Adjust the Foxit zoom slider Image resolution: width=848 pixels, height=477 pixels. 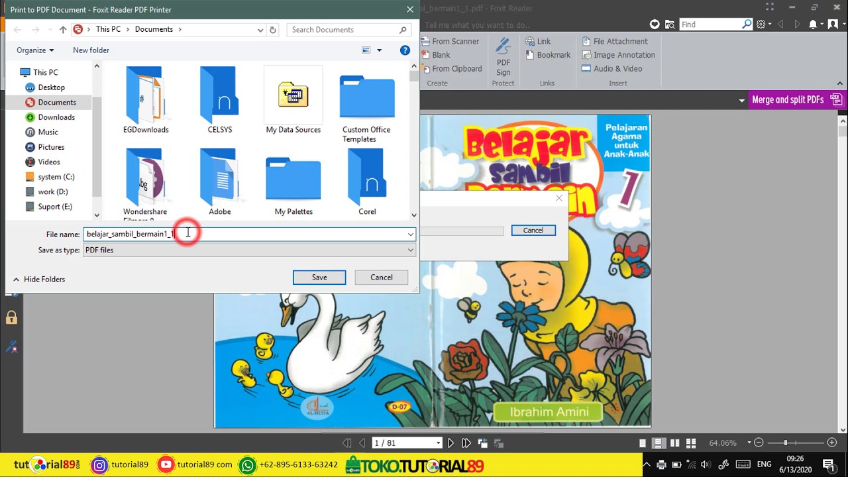pos(786,443)
